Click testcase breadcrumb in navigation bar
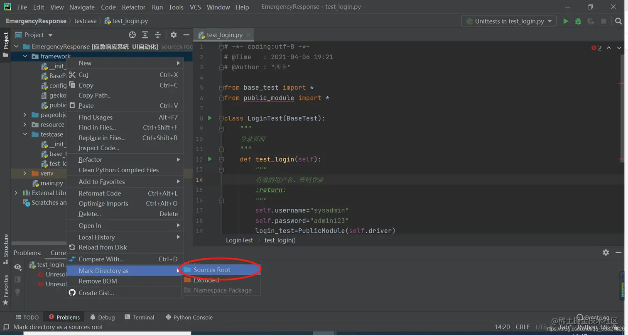The width and height of the screenshot is (628, 335). (x=85, y=21)
